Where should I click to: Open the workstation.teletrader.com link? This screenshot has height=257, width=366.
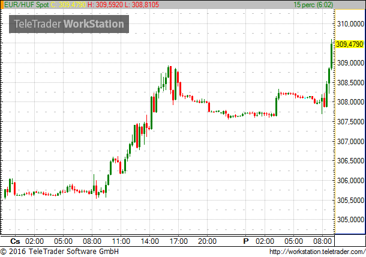coord(317,252)
